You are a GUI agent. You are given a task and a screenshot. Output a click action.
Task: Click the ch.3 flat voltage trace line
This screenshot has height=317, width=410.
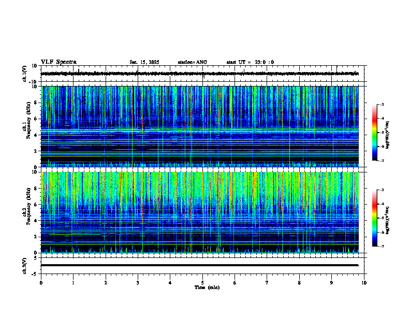coord(199,265)
